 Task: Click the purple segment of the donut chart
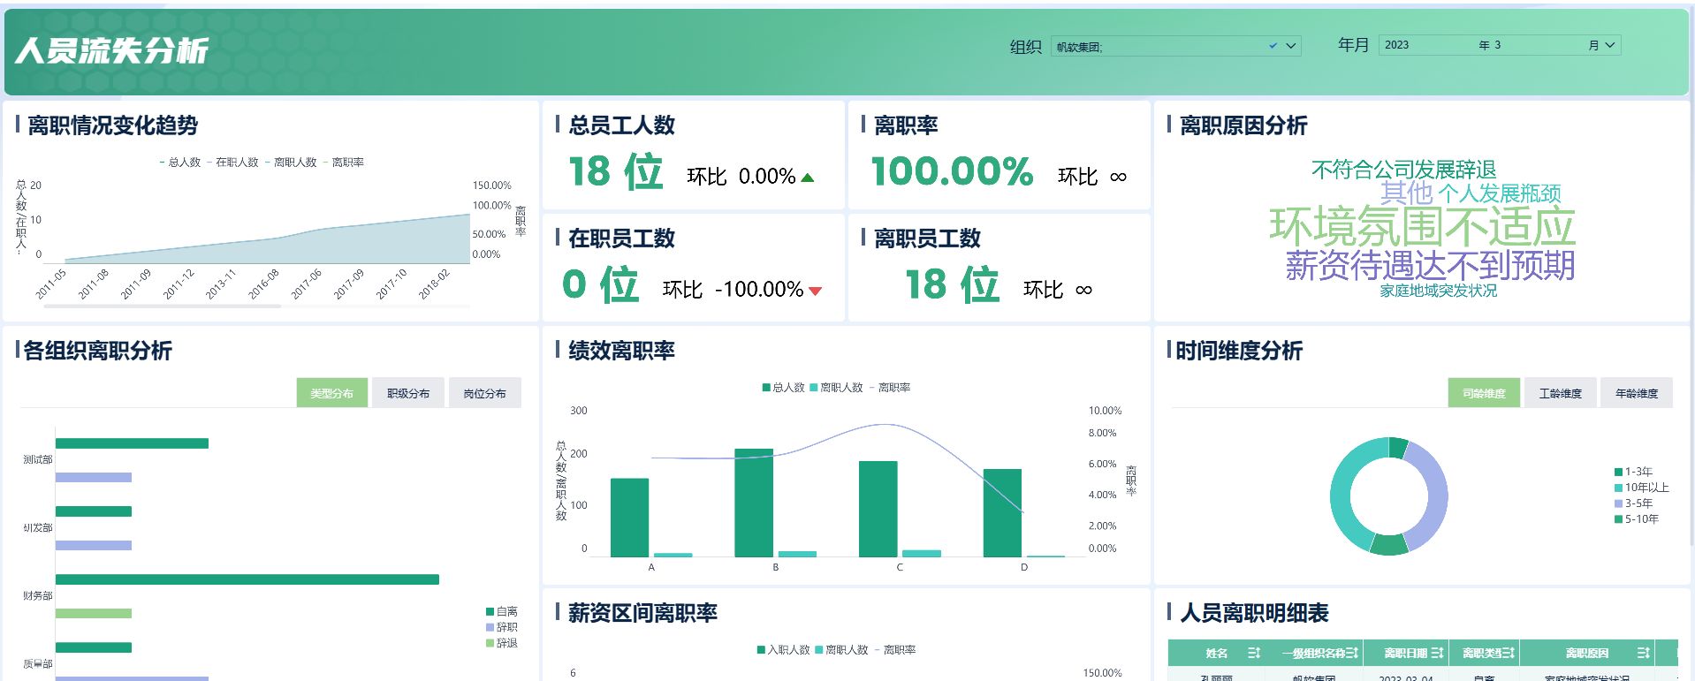1436,495
